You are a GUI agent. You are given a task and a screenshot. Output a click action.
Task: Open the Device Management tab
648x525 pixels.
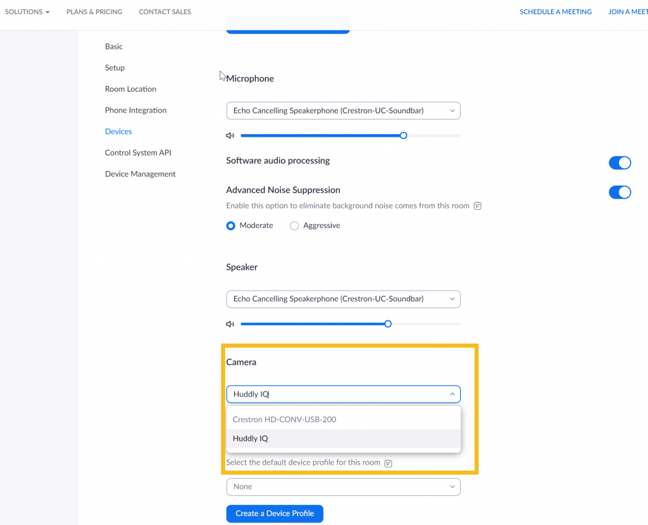click(x=140, y=174)
